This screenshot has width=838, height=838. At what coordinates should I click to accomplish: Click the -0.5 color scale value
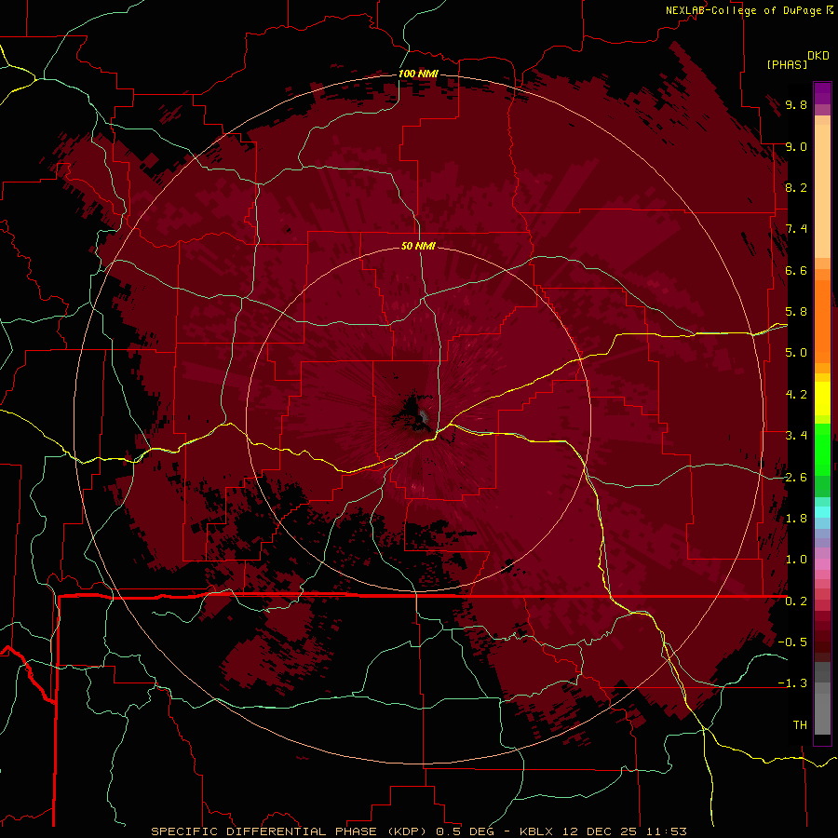pos(792,642)
